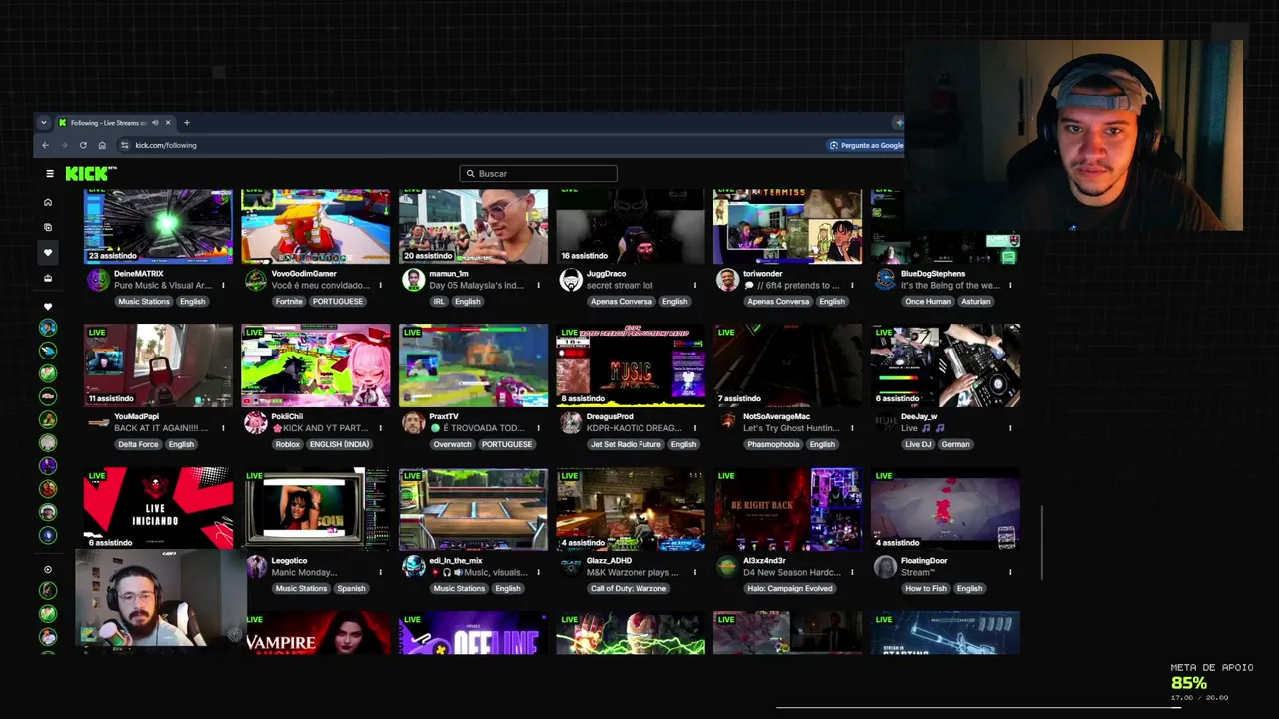Click the Roblox category tag
Screen dimensions: 1279x719
[x=288, y=444]
